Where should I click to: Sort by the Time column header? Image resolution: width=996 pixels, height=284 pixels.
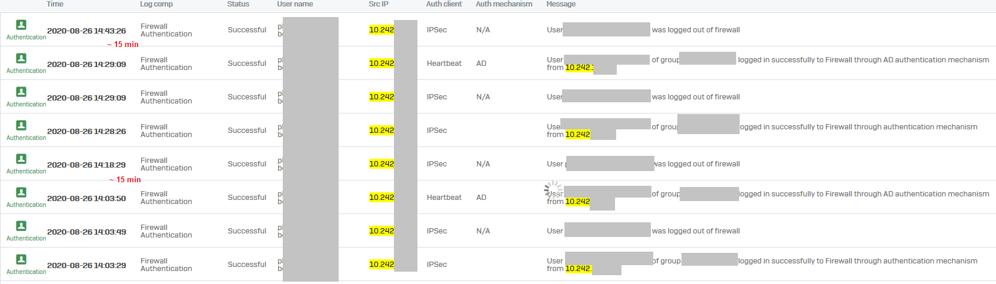pos(55,4)
